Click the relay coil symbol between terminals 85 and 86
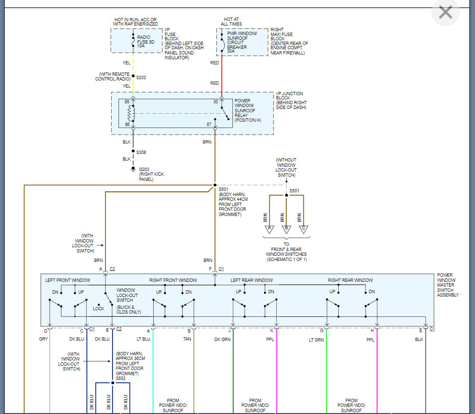This screenshot has width=475, height=414. point(131,113)
